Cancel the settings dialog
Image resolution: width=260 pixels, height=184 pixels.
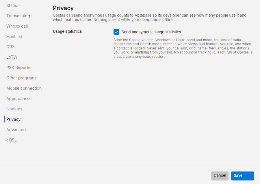220,176
